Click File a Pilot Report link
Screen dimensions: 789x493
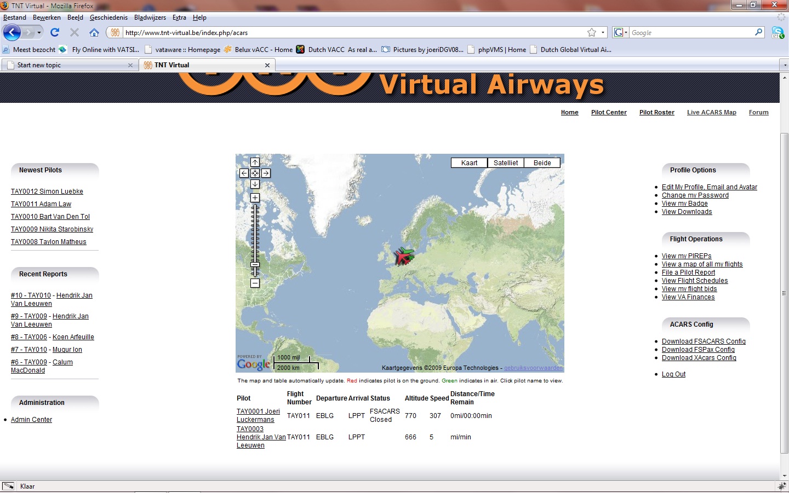coord(688,272)
